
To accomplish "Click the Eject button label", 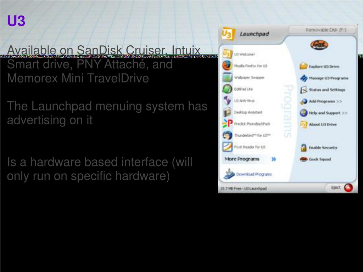I will [x=336, y=187].
